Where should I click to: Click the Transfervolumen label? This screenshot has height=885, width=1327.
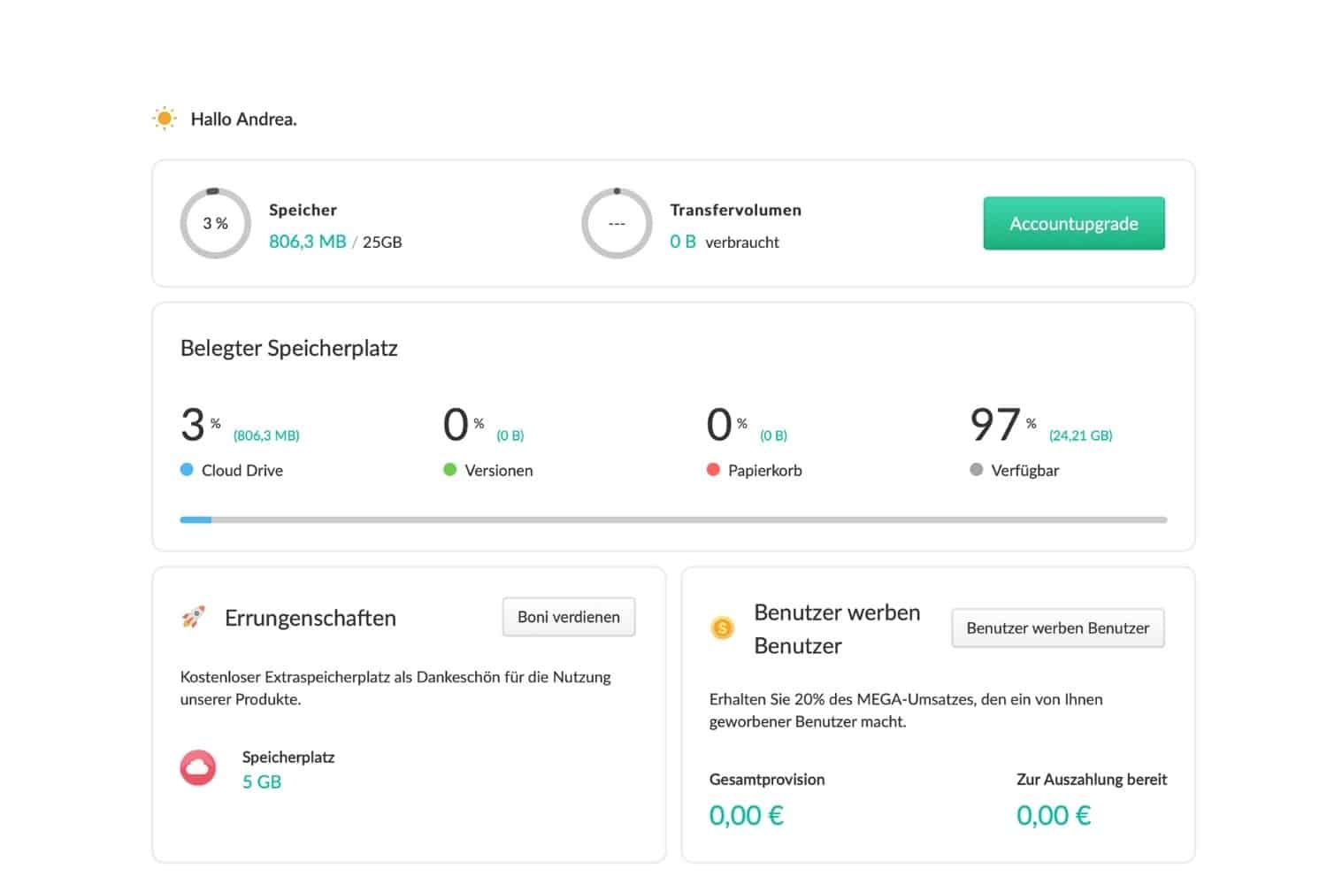[x=736, y=210]
